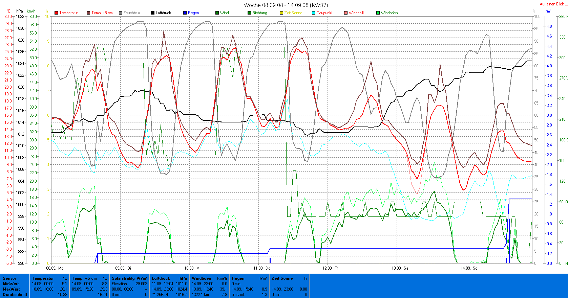Click the Luftdruck hPa table header
Viewport: 568px width, 298px height.
click(169, 278)
